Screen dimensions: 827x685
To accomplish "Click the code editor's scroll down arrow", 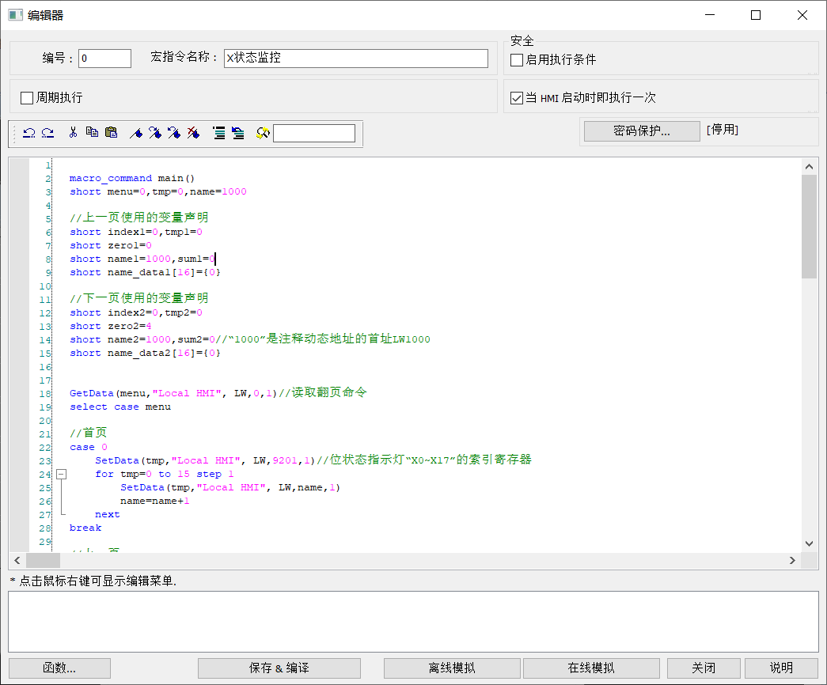I will coord(809,543).
